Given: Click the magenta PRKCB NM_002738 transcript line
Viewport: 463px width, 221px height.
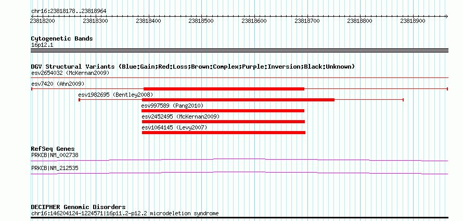Looking at the screenshot, I should [x=239, y=160].
